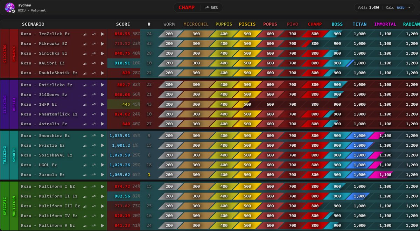Select the TITAN rank column header

coord(359,24)
